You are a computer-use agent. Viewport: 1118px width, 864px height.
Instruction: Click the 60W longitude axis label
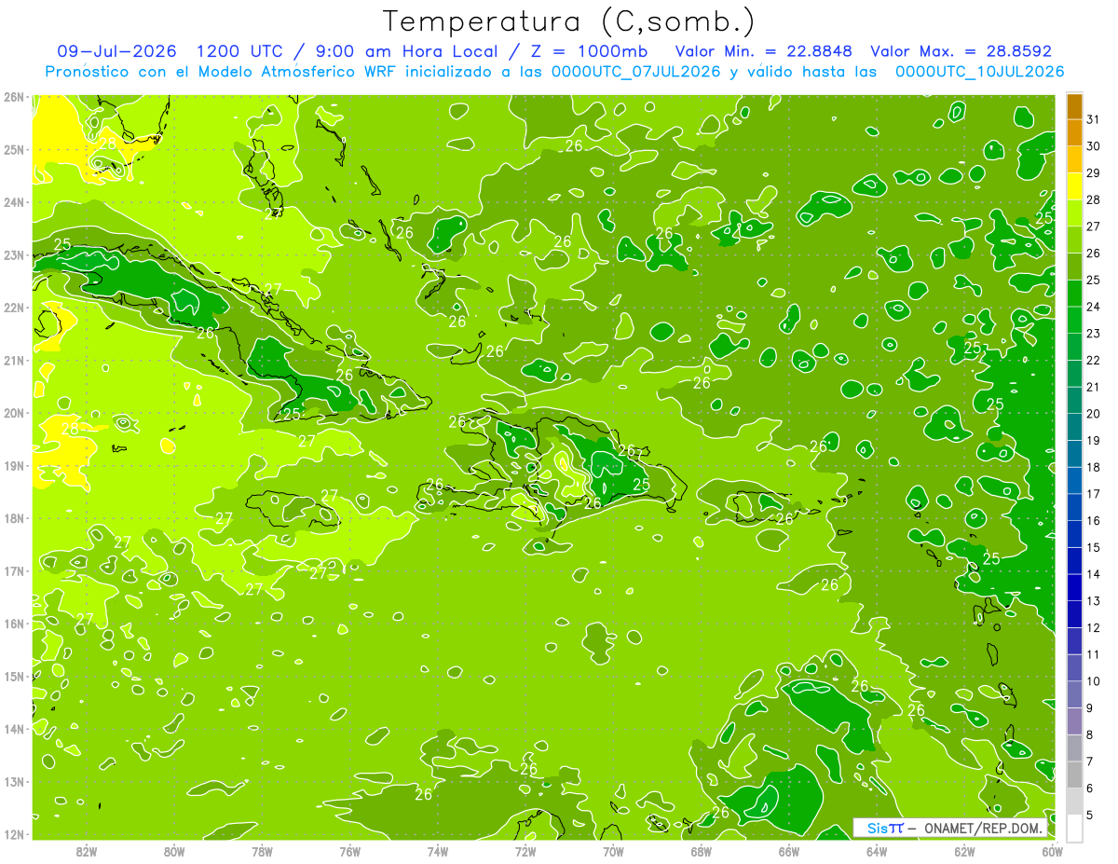coord(1052,851)
